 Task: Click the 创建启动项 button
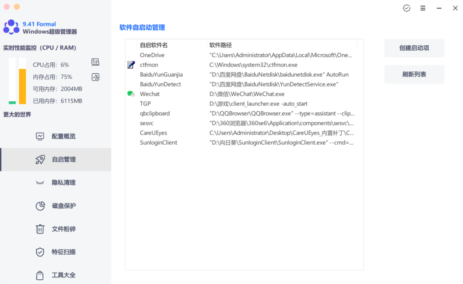coord(414,48)
